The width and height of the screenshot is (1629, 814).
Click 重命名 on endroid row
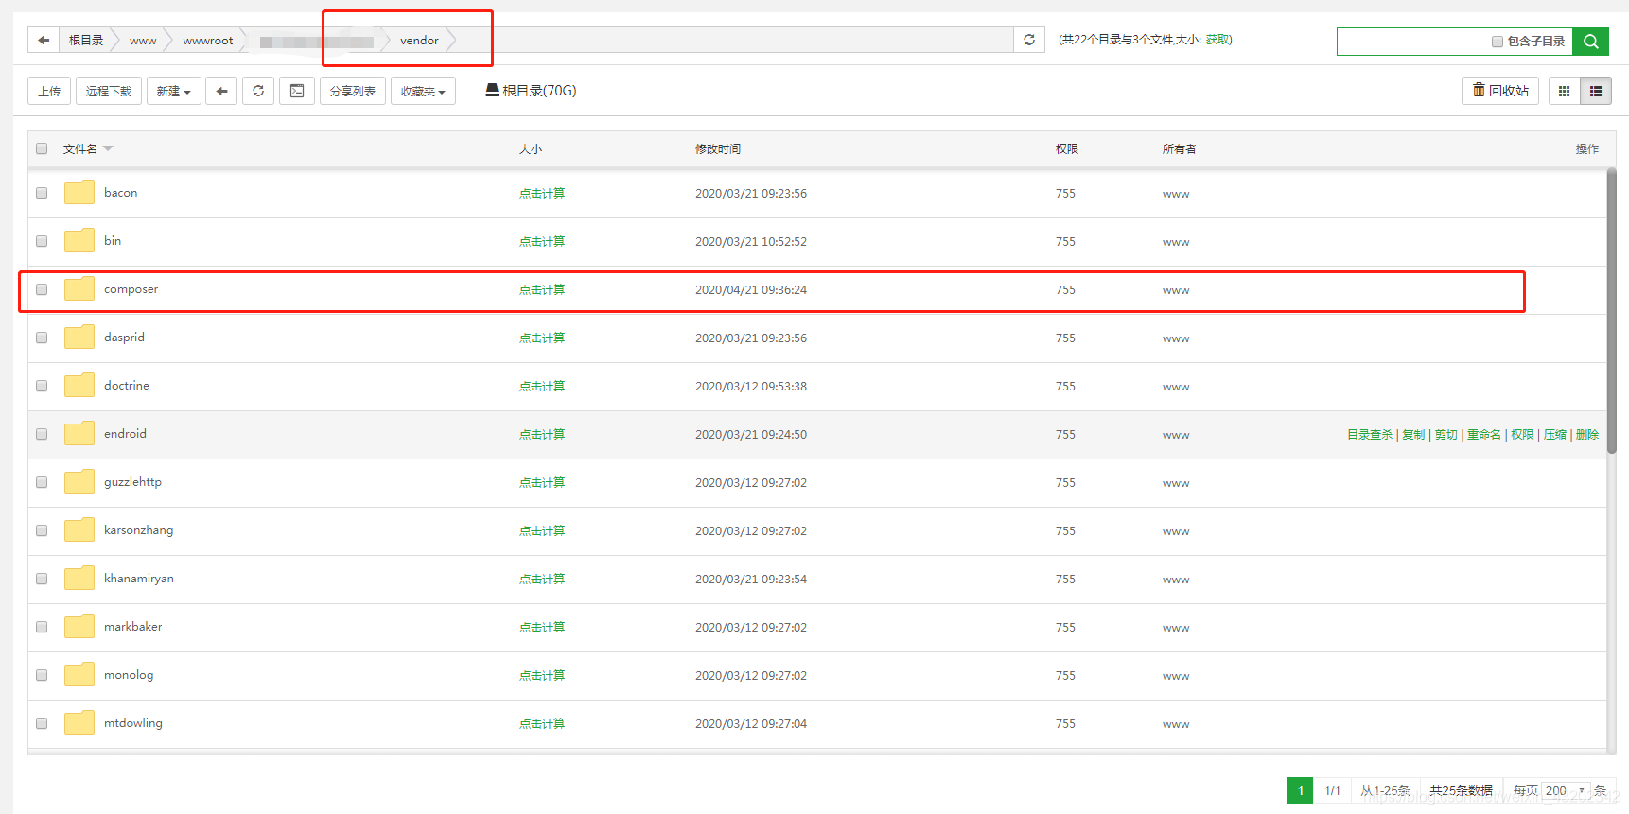point(1484,435)
